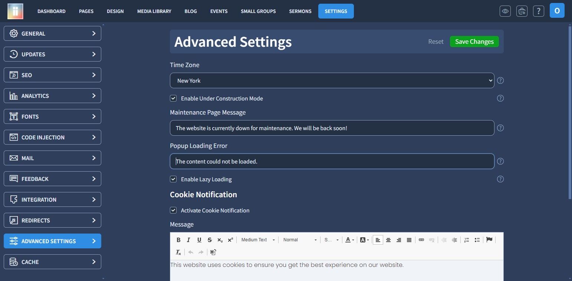Click the site logo in the header

coord(15,11)
